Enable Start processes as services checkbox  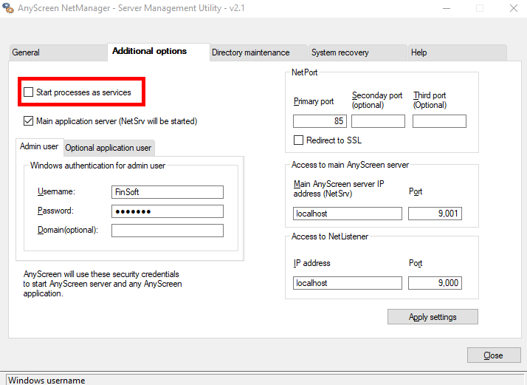(x=29, y=92)
